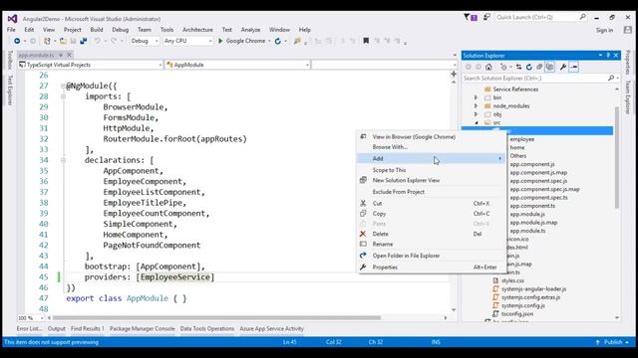The width and height of the screenshot is (638, 358).
Task: Open the Architecture menu
Action: coord(197,30)
